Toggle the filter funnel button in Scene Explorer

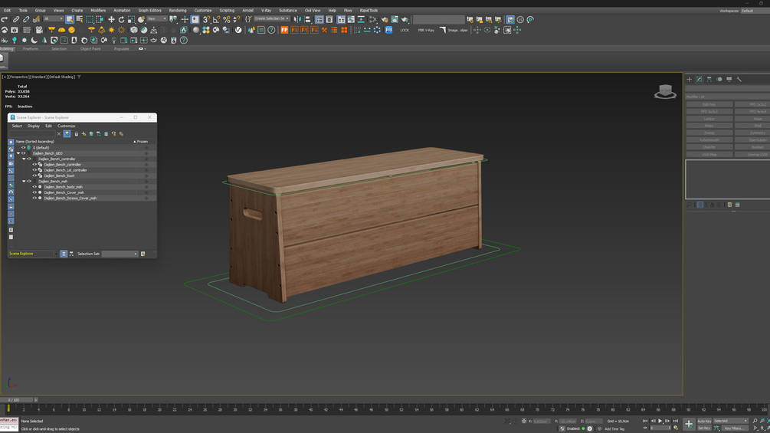point(67,133)
